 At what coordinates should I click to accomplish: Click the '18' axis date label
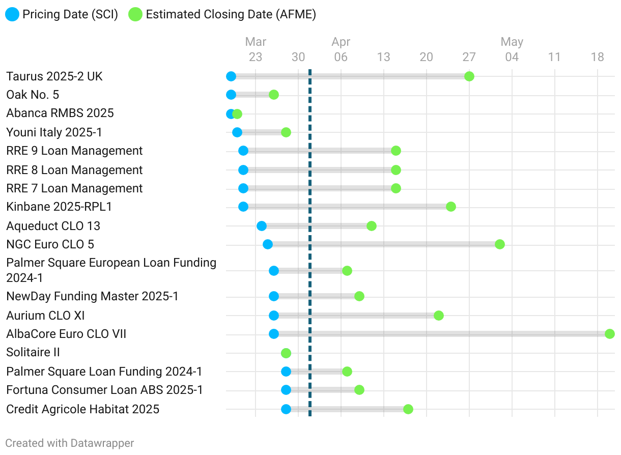point(598,57)
